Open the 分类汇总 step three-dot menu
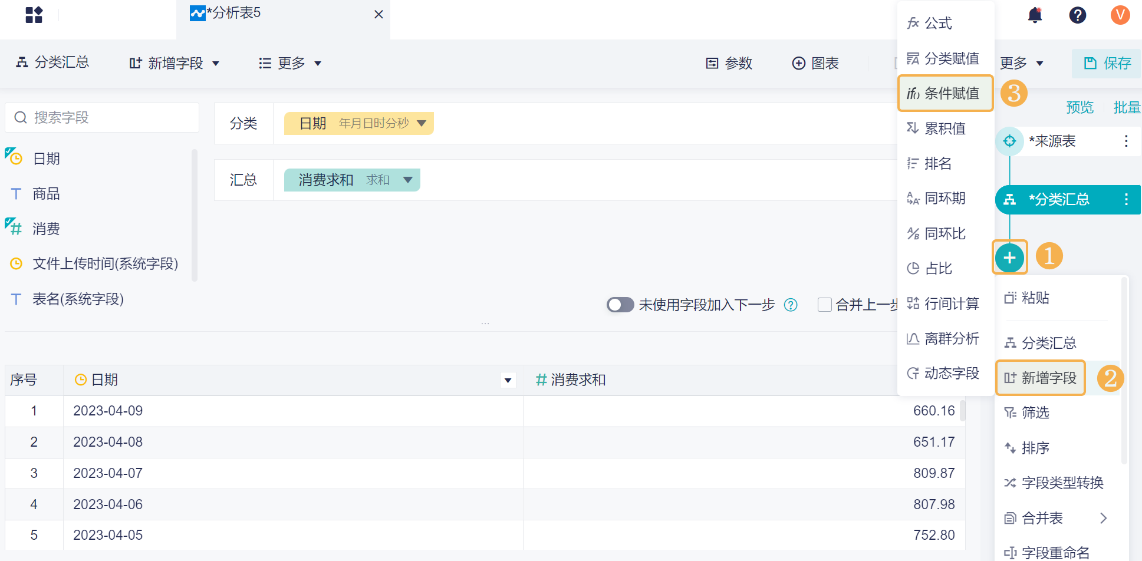The width and height of the screenshot is (1142, 561). point(1125,199)
